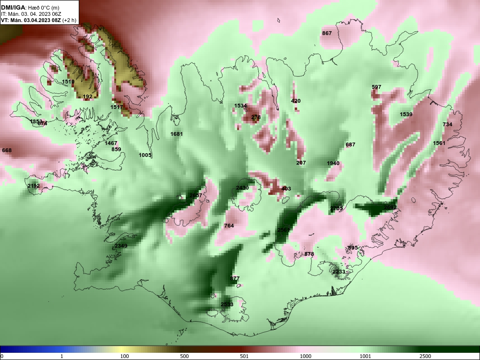Select the 1561 height value

click(x=439, y=143)
